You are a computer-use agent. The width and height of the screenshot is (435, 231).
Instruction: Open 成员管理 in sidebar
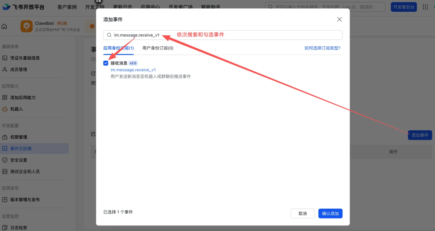19,70
